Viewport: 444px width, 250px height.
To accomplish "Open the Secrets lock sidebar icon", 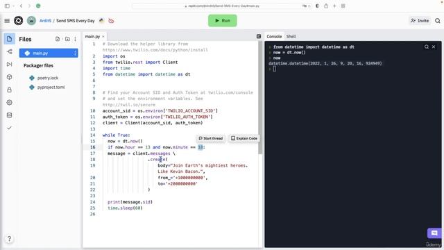I will tap(9, 90).
